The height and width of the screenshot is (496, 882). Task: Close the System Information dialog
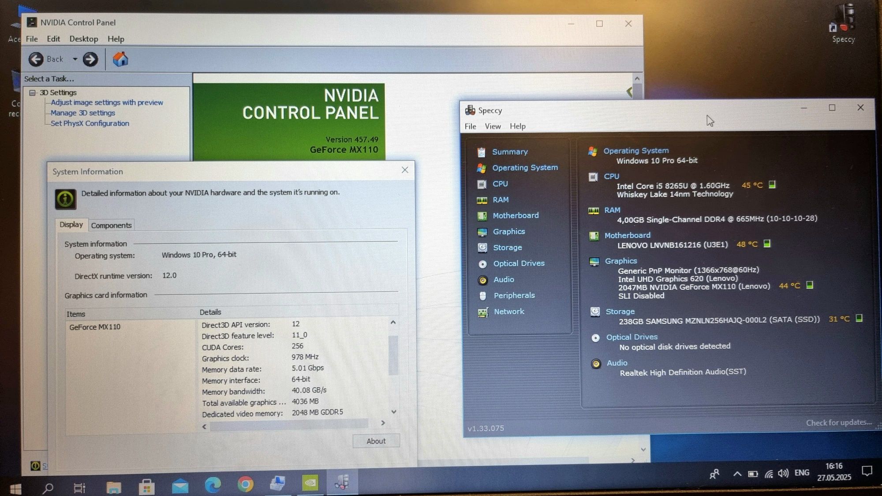[405, 170]
